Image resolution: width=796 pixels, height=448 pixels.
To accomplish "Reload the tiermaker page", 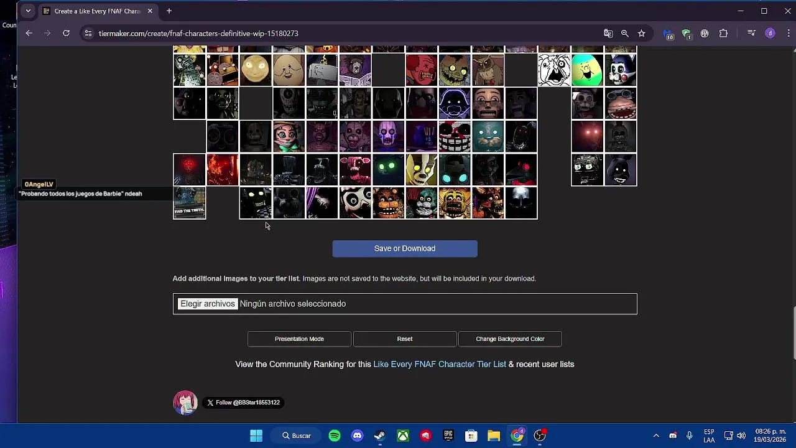I will [x=66, y=34].
